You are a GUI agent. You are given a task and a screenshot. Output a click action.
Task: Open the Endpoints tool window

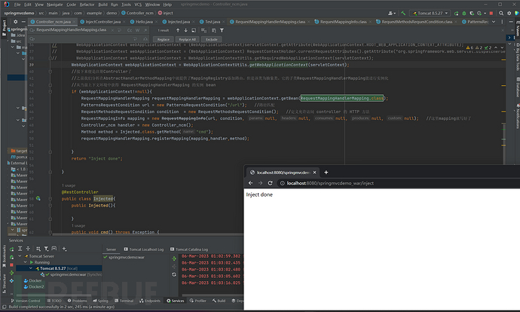(150, 301)
